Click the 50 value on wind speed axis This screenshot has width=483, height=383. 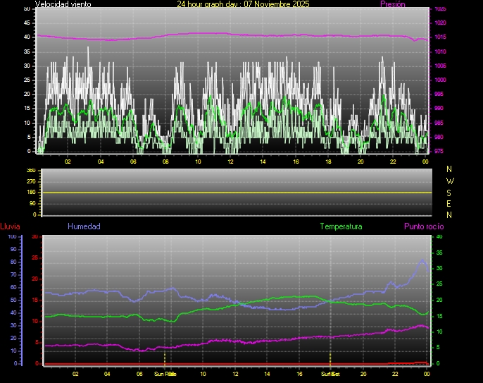[27, 9]
